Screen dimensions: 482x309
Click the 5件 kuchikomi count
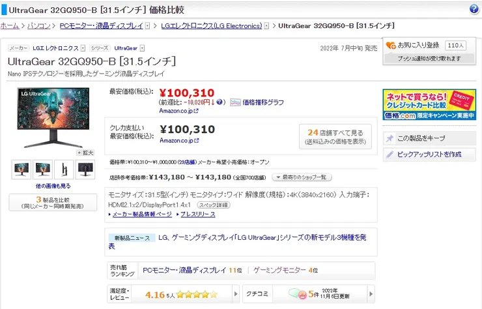[313, 294]
